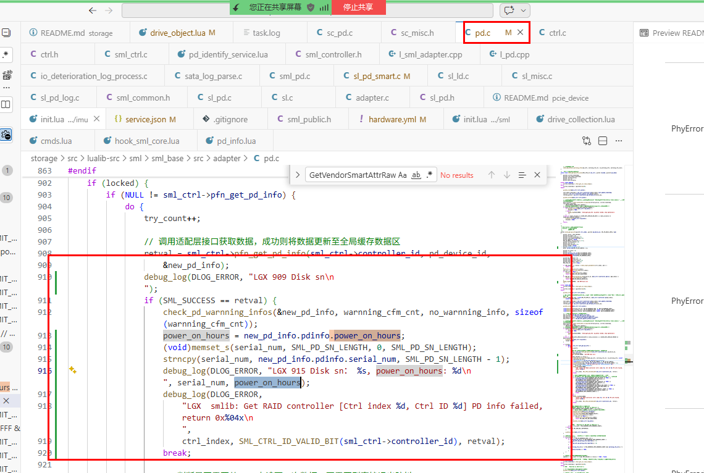Click the red stop sharing button

[359, 7]
